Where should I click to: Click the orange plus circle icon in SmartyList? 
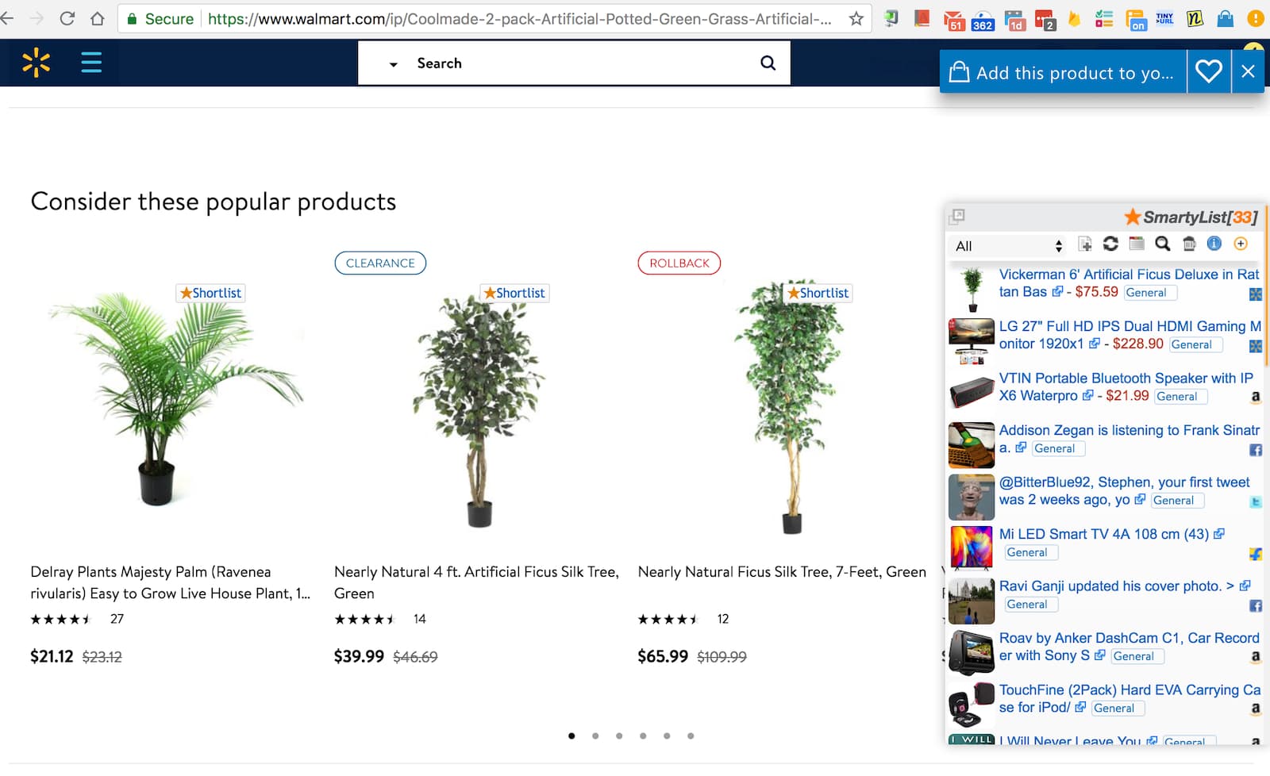[1241, 244]
